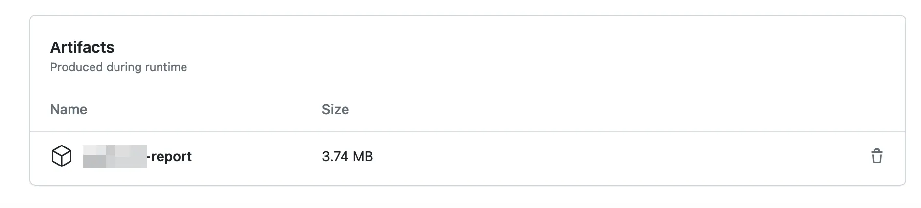
Task: Click the Artifacts title text
Action: tap(82, 47)
